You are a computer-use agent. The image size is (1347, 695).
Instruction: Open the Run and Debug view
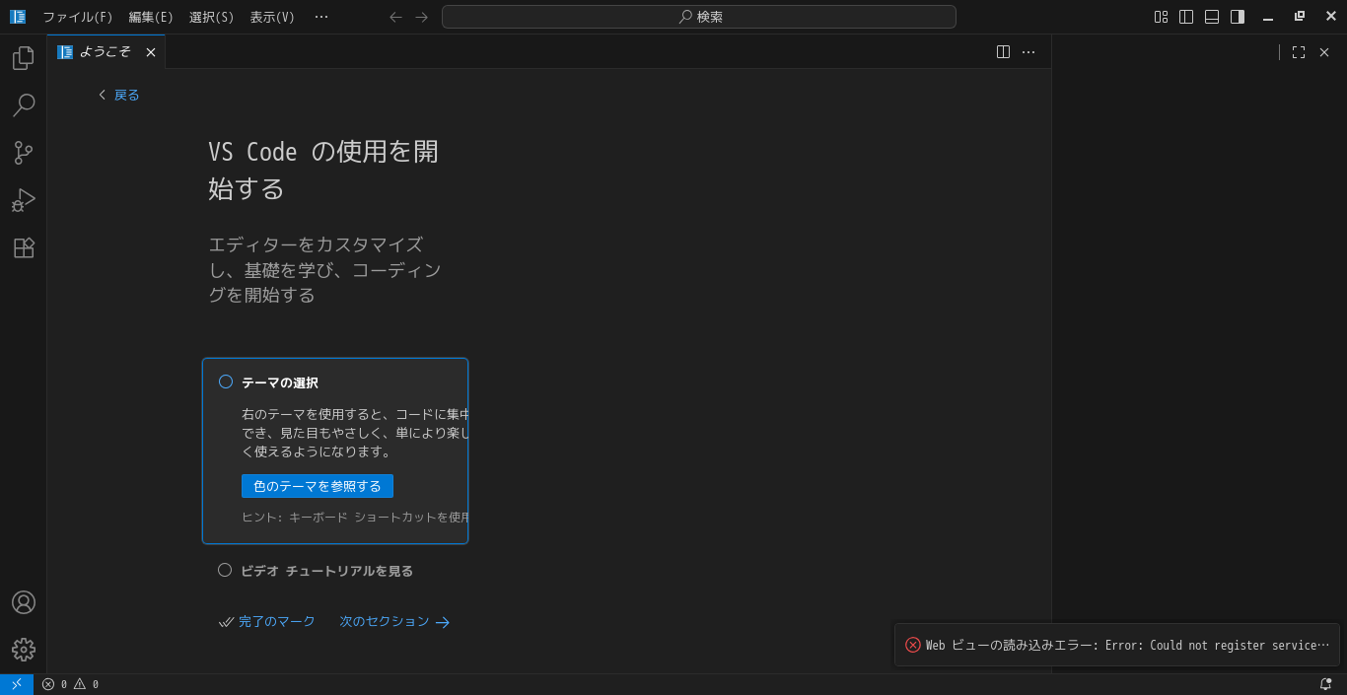click(24, 200)
